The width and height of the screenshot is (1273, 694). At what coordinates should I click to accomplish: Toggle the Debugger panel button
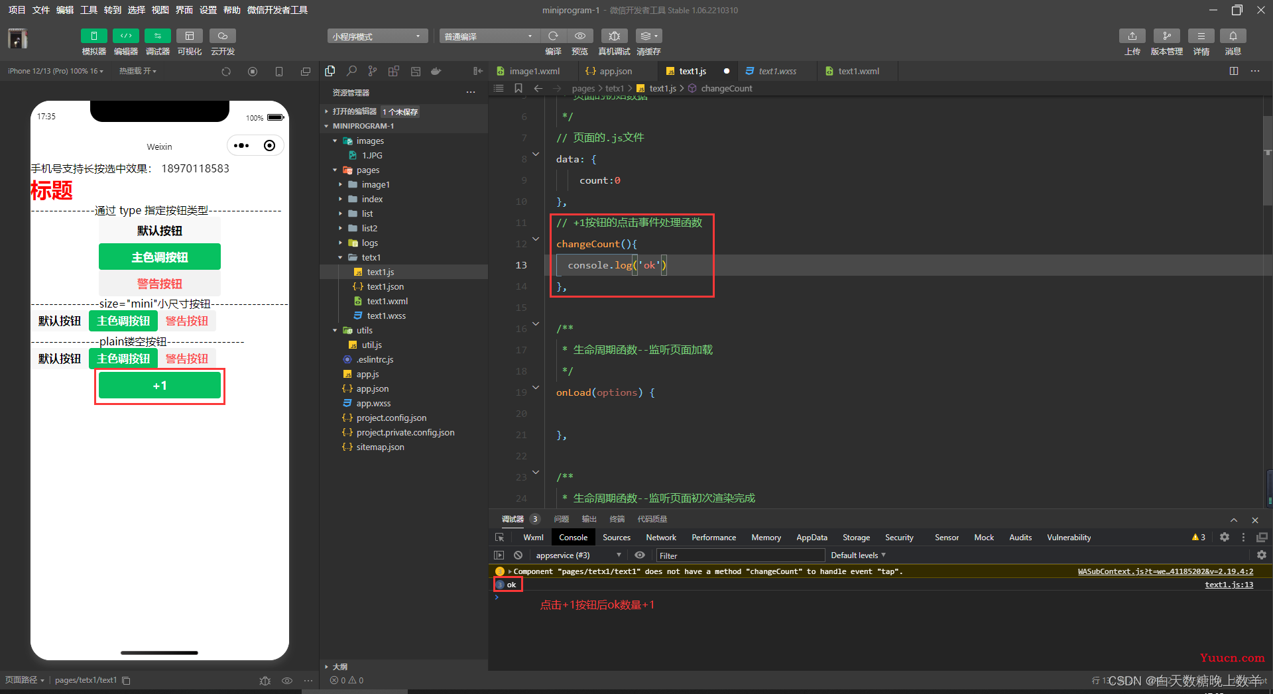click(157, 36)
